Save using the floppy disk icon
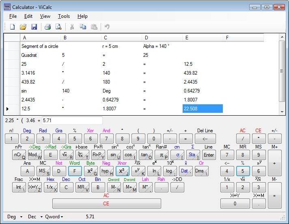289x224 pixels. [x=34, y=27]
